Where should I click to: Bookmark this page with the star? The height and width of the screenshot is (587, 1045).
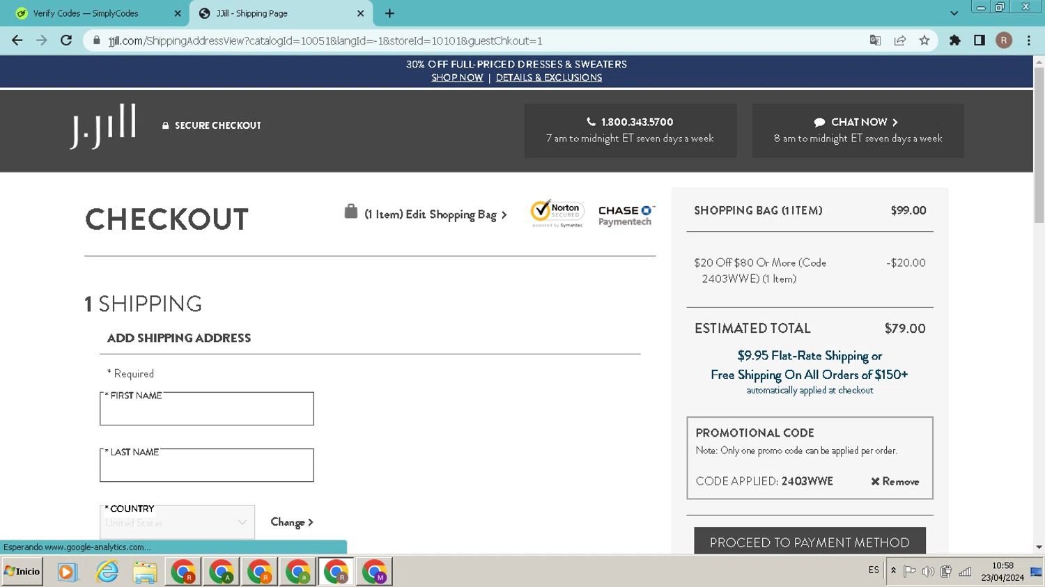[x=924, y=40]
